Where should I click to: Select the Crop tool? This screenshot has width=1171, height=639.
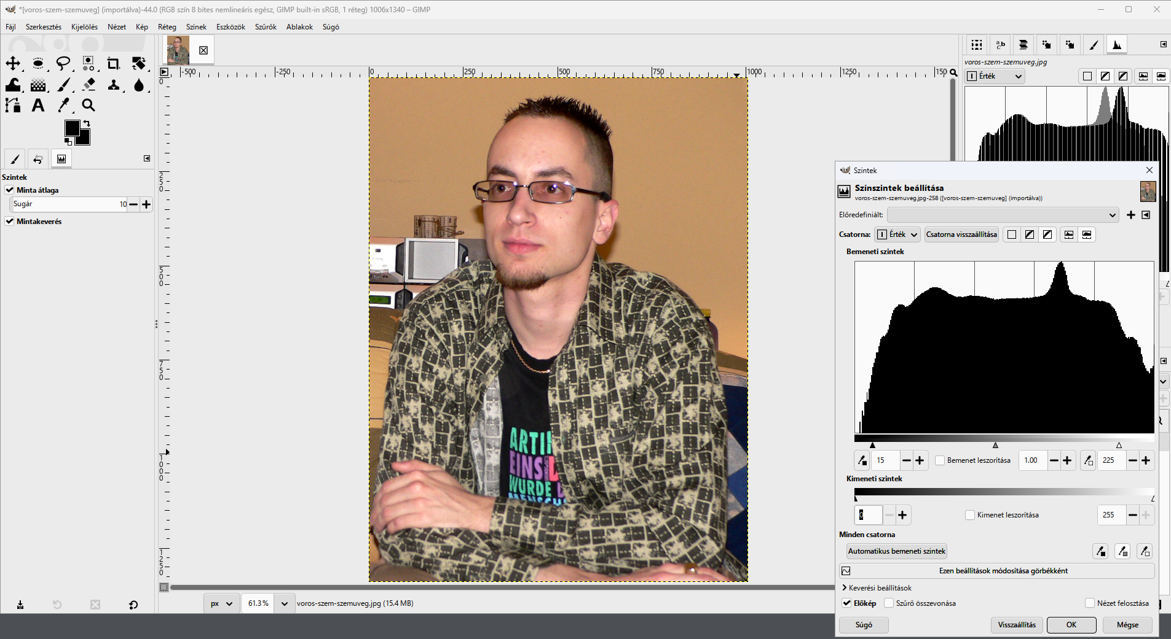pyautogui.click(x=114, y=64)
